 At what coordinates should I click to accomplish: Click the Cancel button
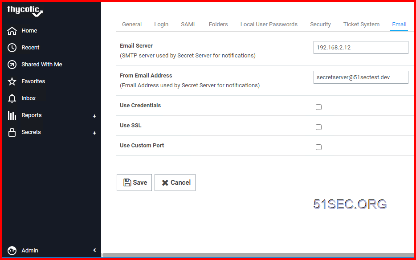[x=175, y=183]
